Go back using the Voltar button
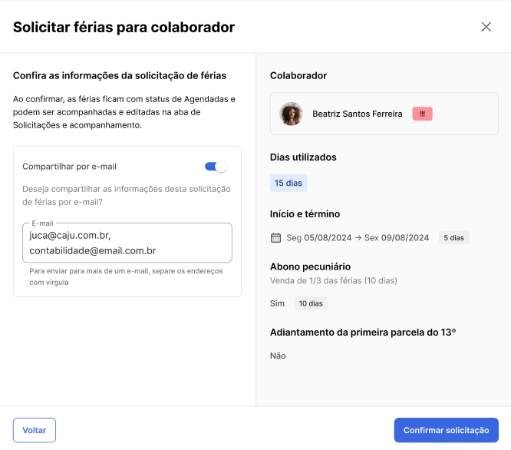 (x=35, y=430)
